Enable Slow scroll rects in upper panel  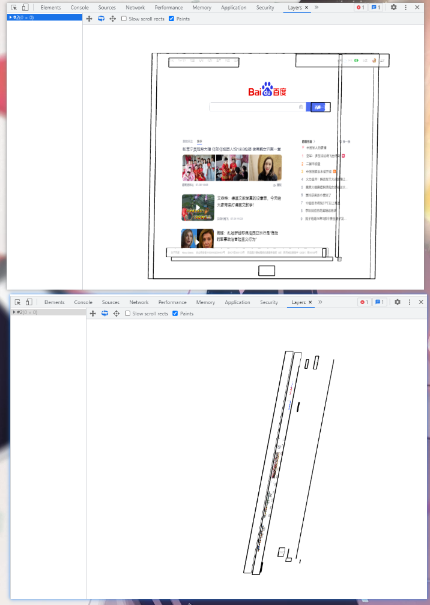(124, 19)
